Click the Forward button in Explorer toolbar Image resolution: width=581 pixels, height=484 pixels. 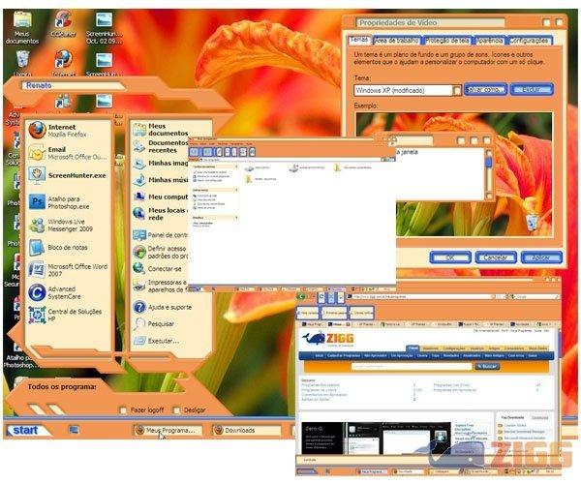click(207, 151)
